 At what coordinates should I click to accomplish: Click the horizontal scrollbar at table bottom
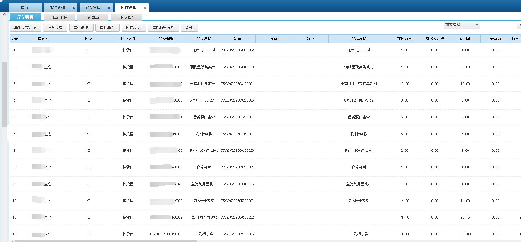click(106, 241)
